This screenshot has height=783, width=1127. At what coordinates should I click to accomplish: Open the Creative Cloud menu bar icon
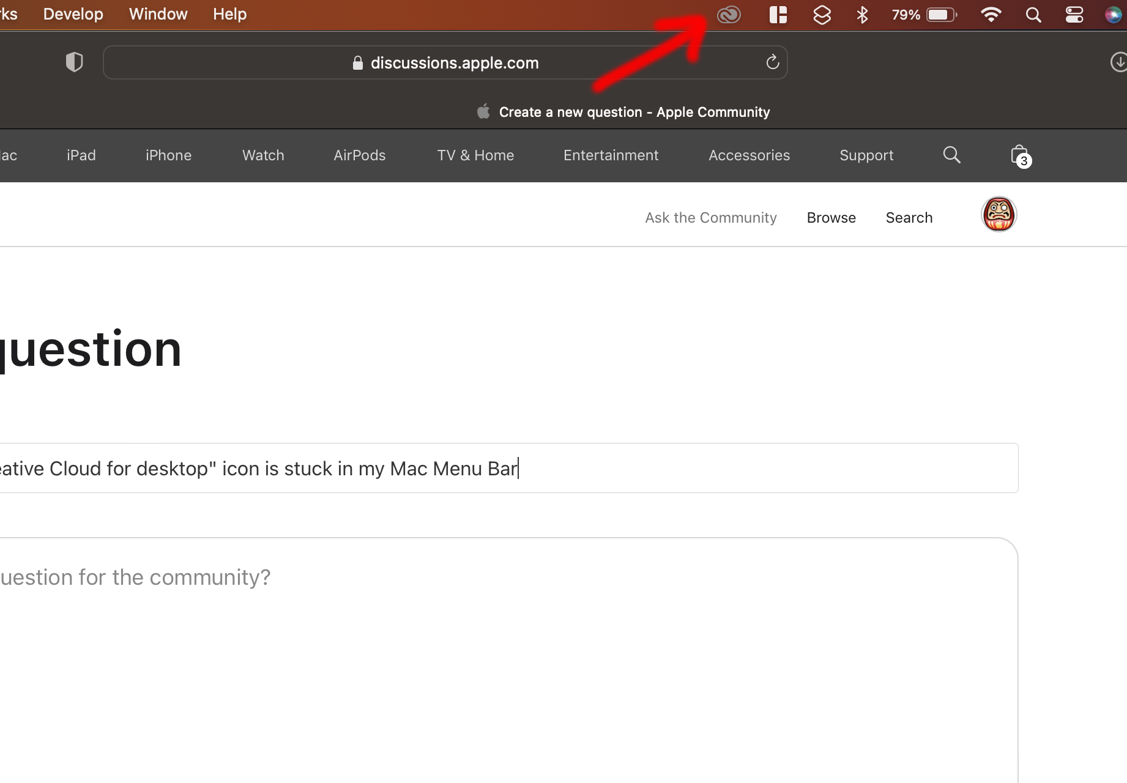tap(729, 15)
